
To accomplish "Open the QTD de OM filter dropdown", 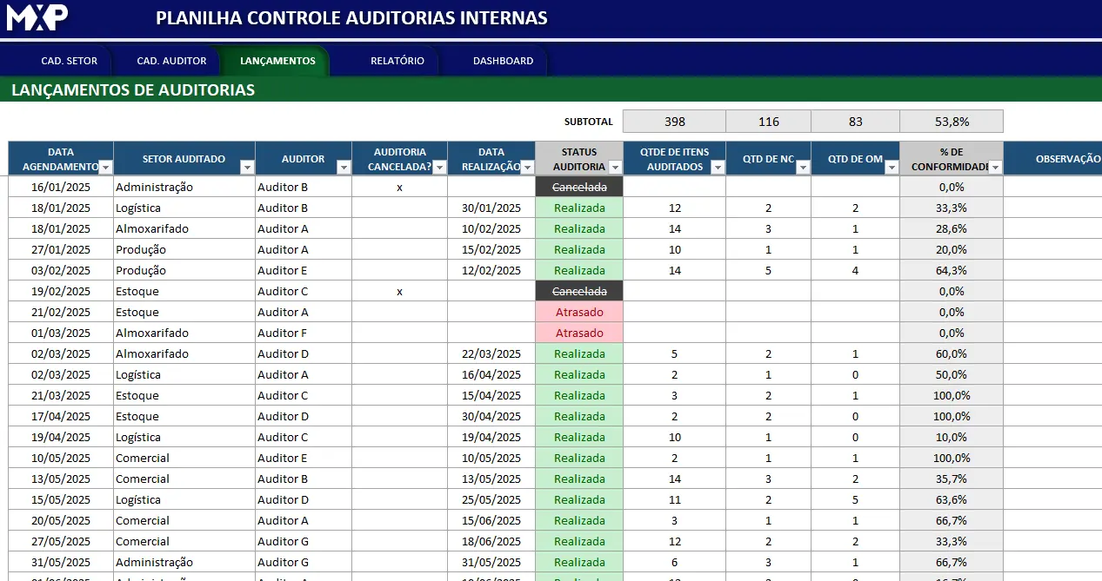I will click(892, 167).
